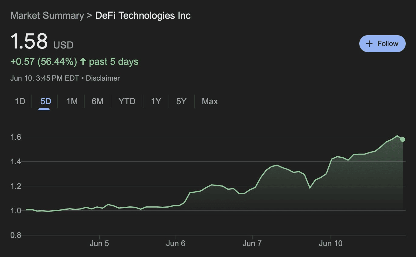Open the Market Summary breadcrumb link

47,15
